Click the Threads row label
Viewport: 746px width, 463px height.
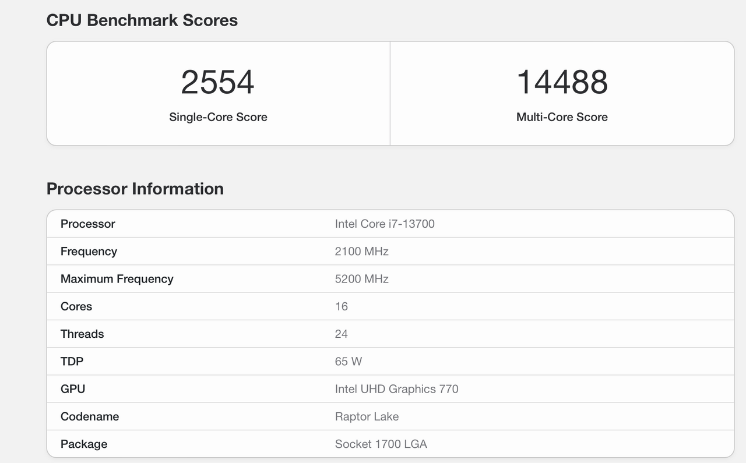point(82,334)
